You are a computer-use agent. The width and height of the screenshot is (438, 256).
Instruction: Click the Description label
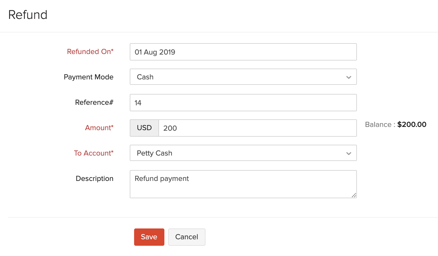point(94,178)
